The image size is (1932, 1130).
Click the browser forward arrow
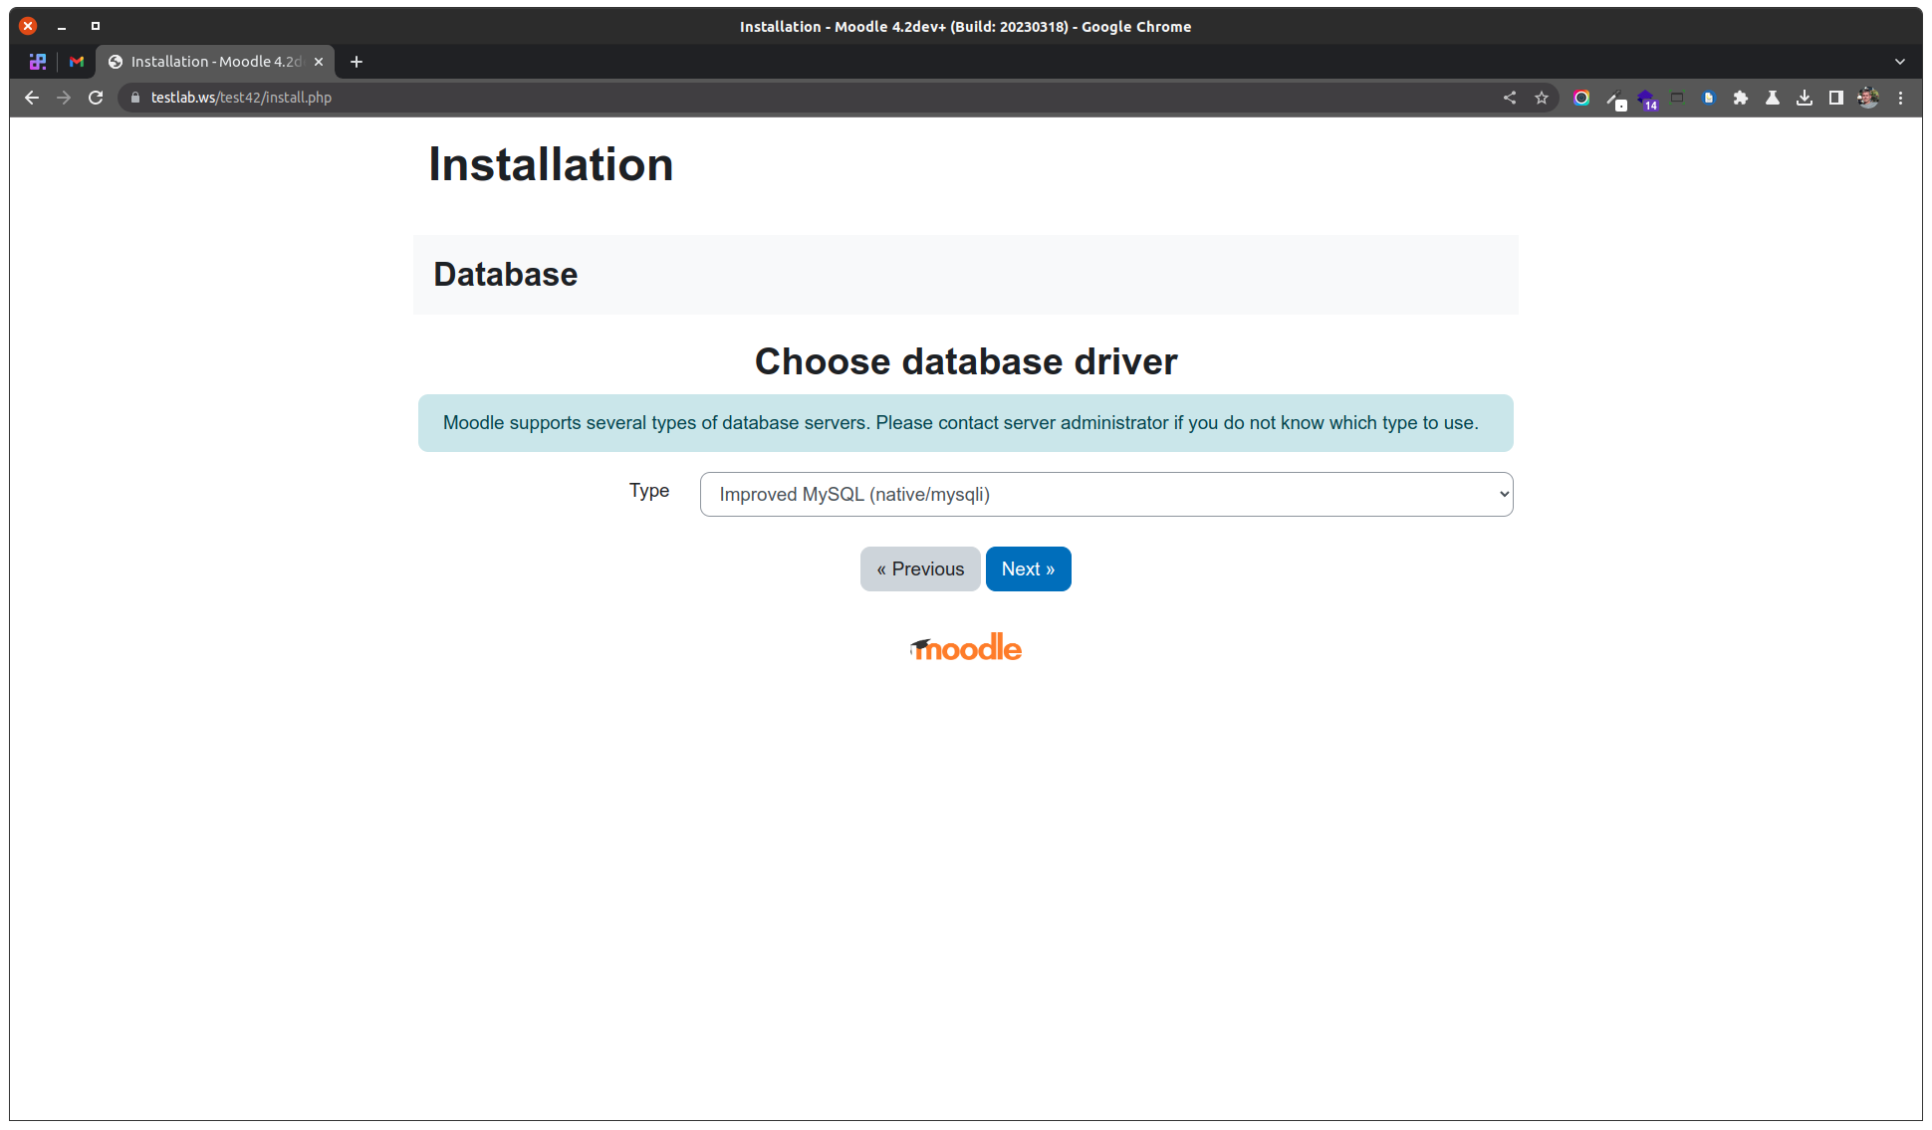pyautogui.click(x=64, y=98)
